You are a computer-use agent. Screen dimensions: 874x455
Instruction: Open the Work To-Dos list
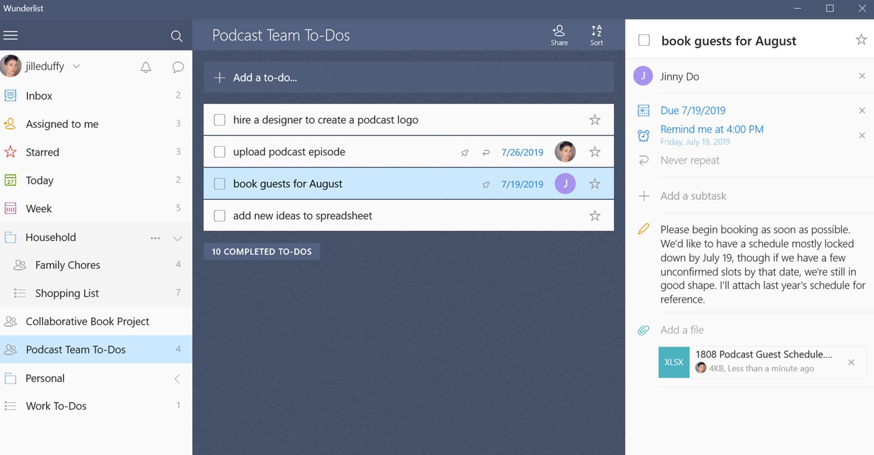(x=96, y=406)
